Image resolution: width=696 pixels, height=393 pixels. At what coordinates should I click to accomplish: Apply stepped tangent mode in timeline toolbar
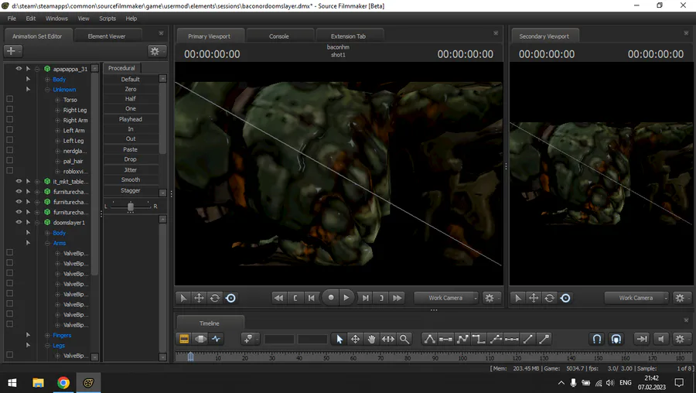point(479,339)
